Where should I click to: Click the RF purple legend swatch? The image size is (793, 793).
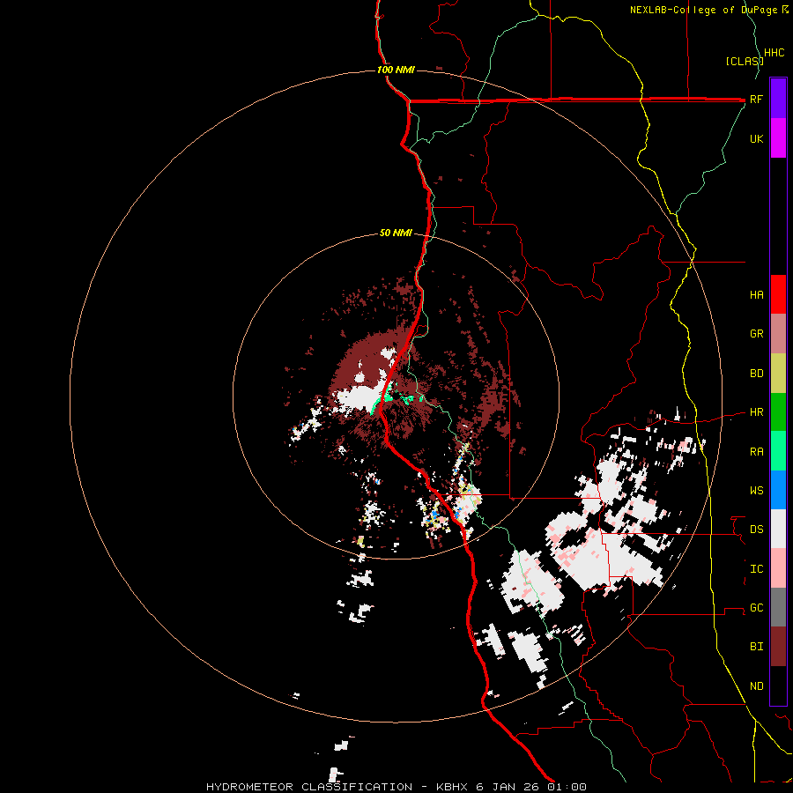point(778,99)
